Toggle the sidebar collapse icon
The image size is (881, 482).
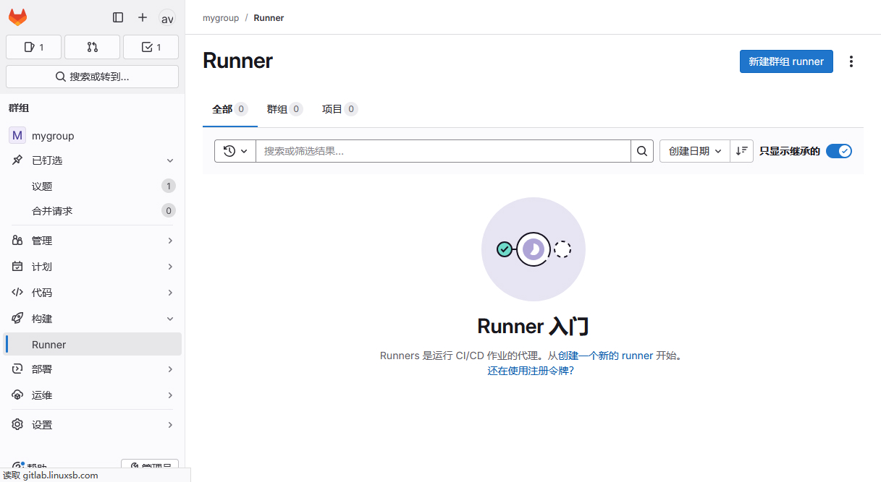pos(118,17)
